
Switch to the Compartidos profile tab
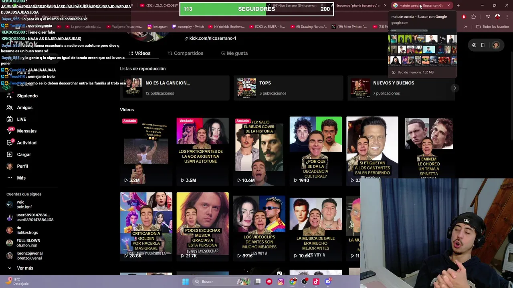tap(186, 53)
